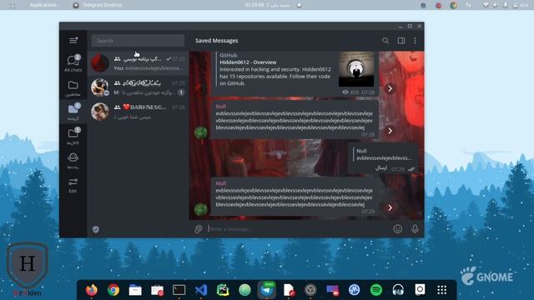This screenshot has height=300, width=534.
Task: Show all applications grid in dock
Action: pos(441,290)
